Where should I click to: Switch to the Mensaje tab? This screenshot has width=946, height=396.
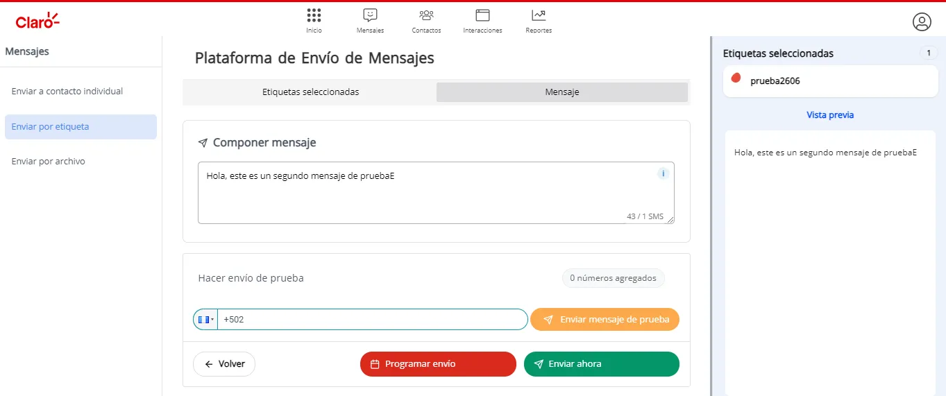[562, 92]
